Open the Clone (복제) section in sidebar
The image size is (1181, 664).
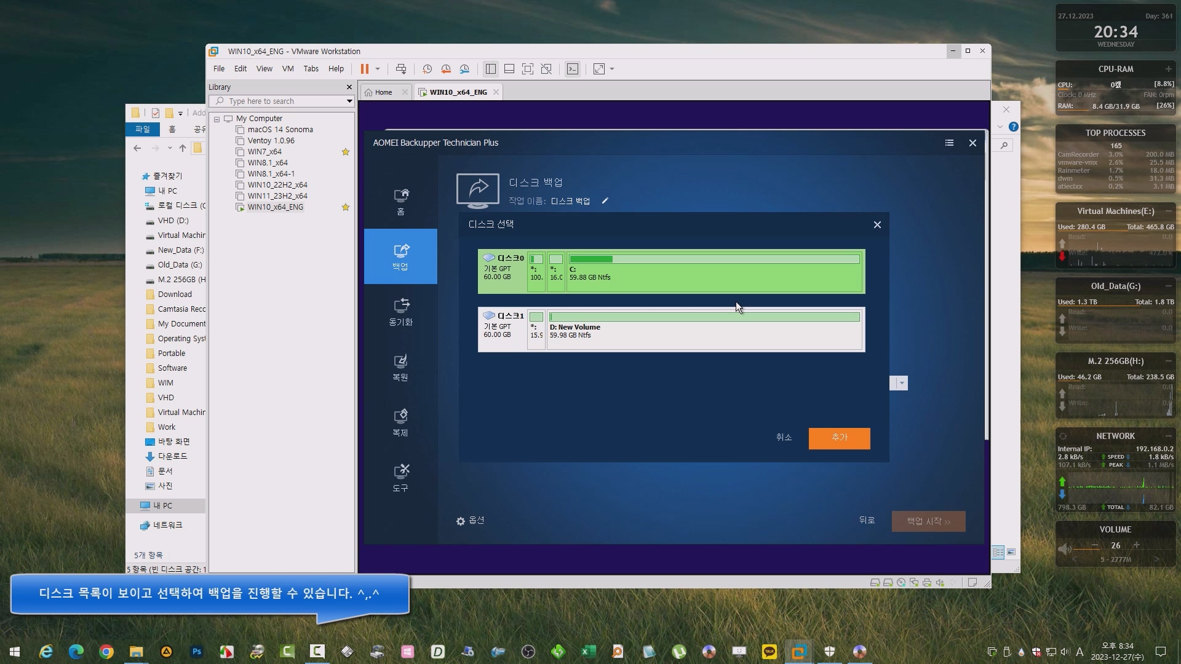click(400, 422)
